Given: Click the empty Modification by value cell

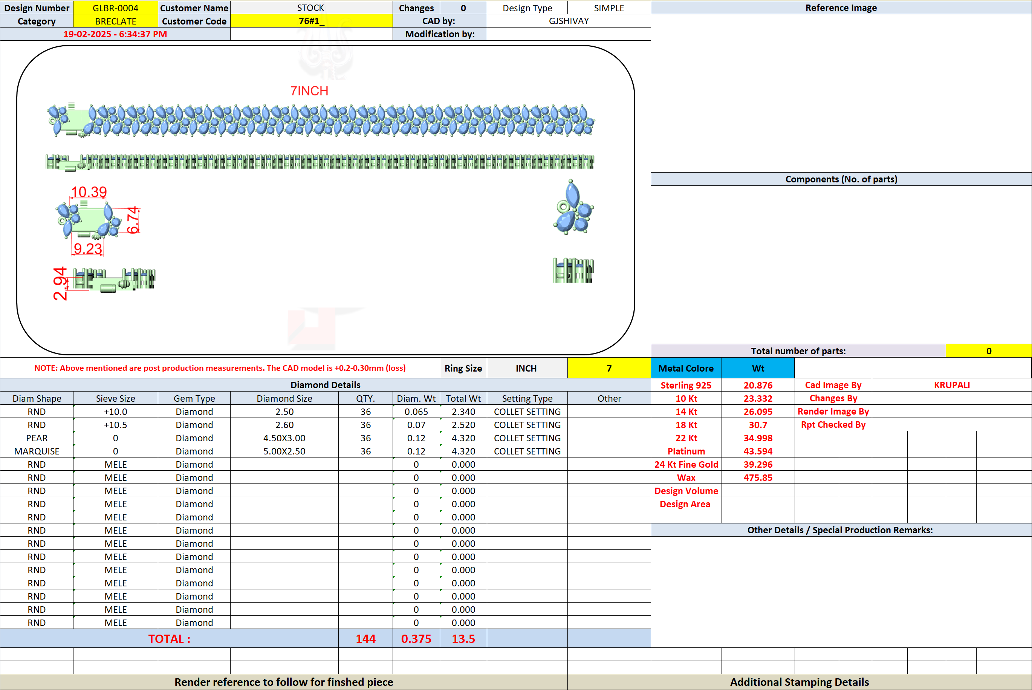Looking at the screenshot, I should click(568, 34).
